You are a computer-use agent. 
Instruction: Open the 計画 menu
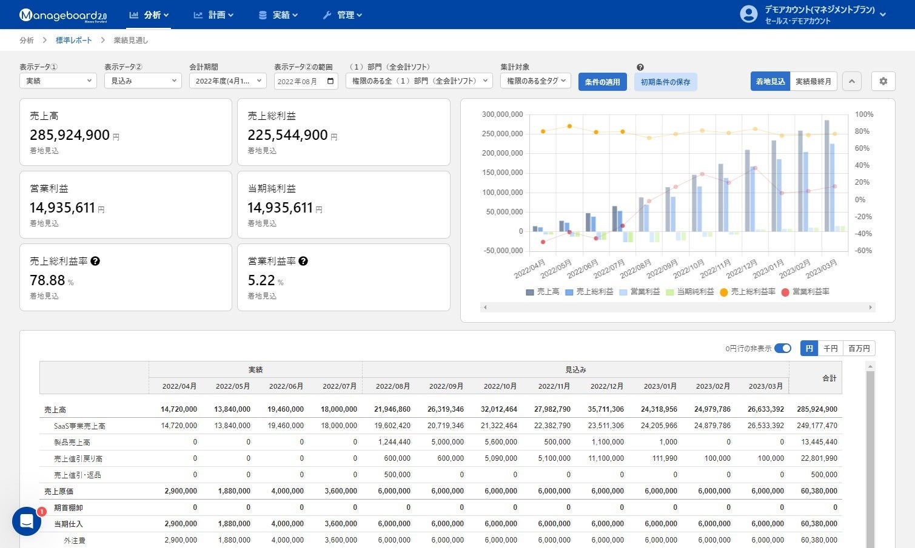213,15
